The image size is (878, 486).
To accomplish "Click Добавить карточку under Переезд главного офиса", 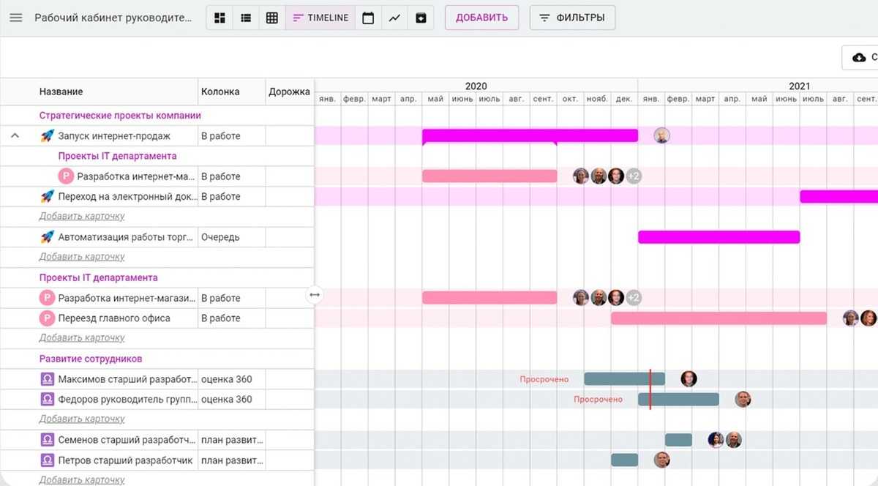I will tap(82, 338).
